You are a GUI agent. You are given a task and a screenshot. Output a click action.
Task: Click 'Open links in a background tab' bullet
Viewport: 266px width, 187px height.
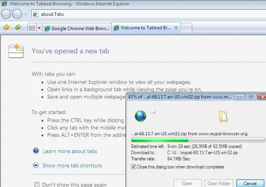click(124, 89)
